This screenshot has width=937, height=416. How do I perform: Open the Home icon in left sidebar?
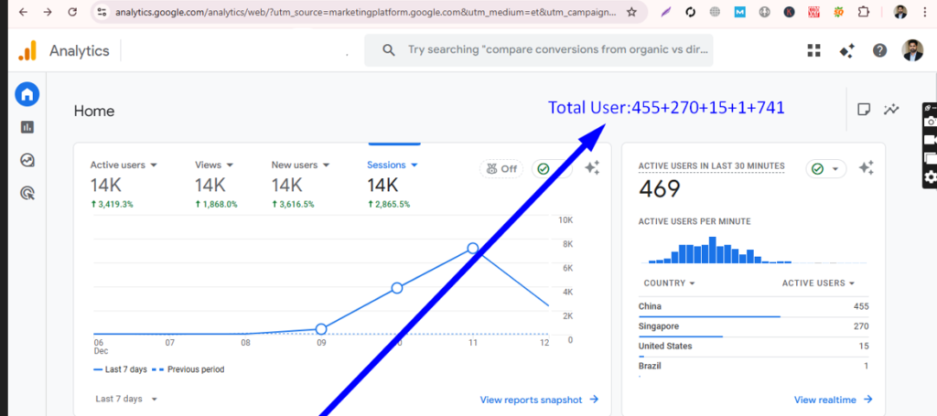click(x=27, y=94)
